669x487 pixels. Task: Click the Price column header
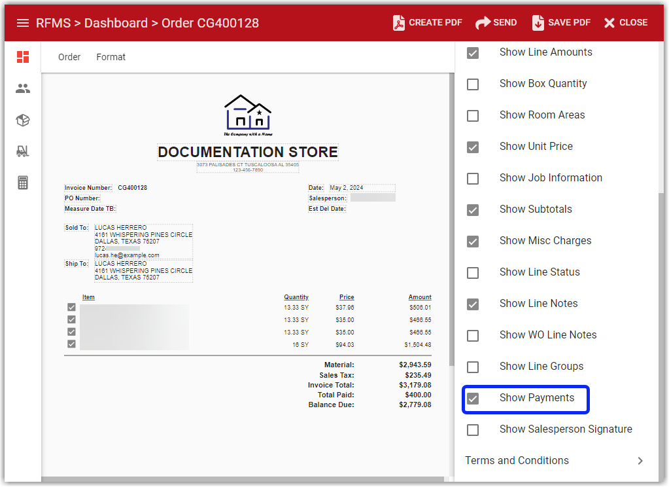(x=347, y=297)
